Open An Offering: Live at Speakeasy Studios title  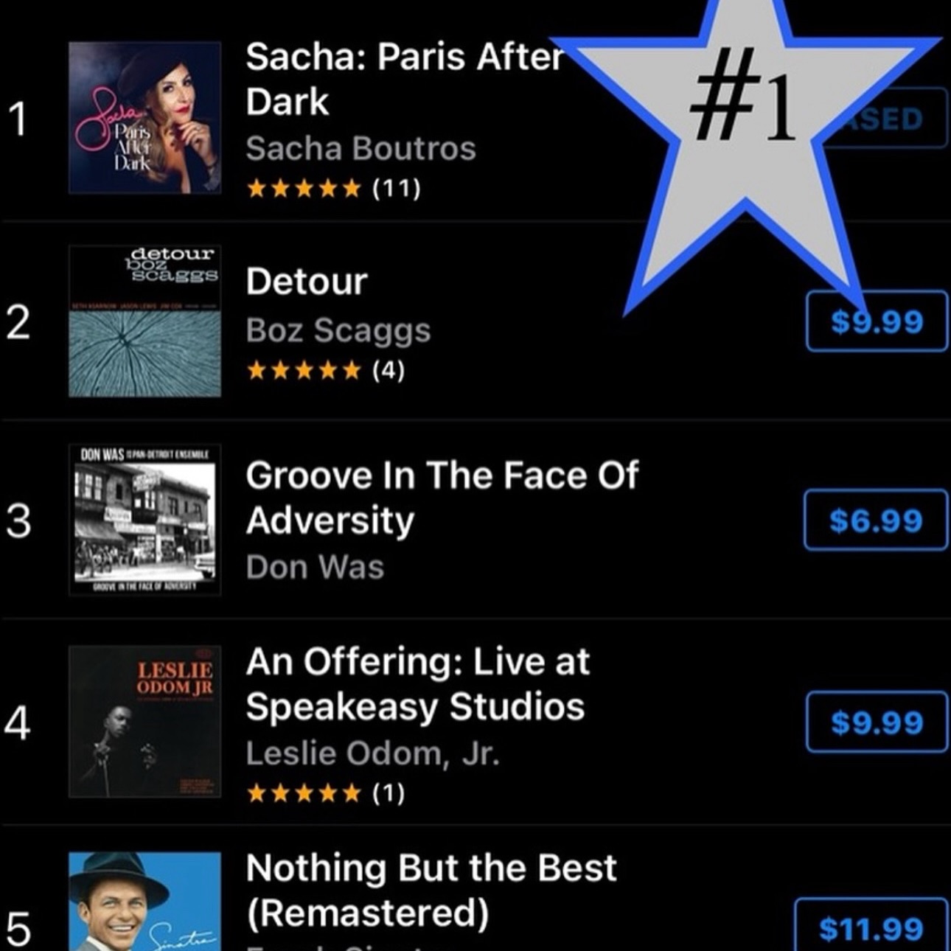pyautogui.click(x=417, y=684)
